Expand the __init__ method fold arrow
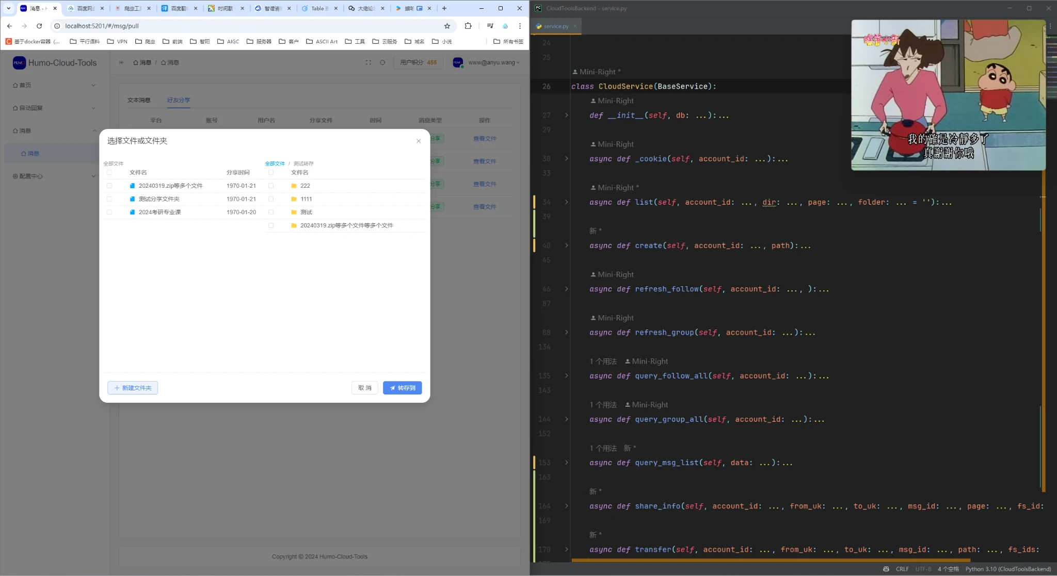The height and width of the screenshot is (576, 1057). pyautogui.click(x=566, y=115)
